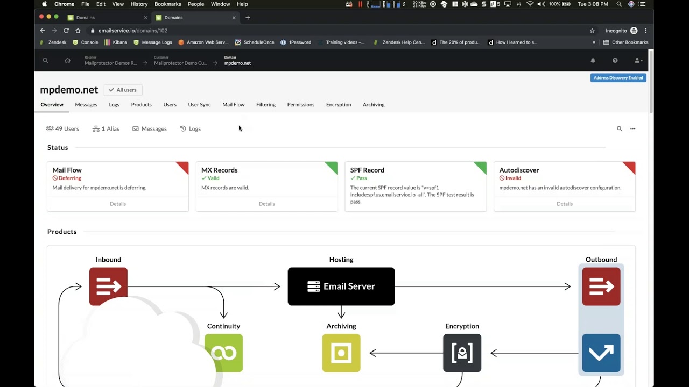689x387 pixels.
Task: Open the Zendesk bookmark
Action: point(53,42)
